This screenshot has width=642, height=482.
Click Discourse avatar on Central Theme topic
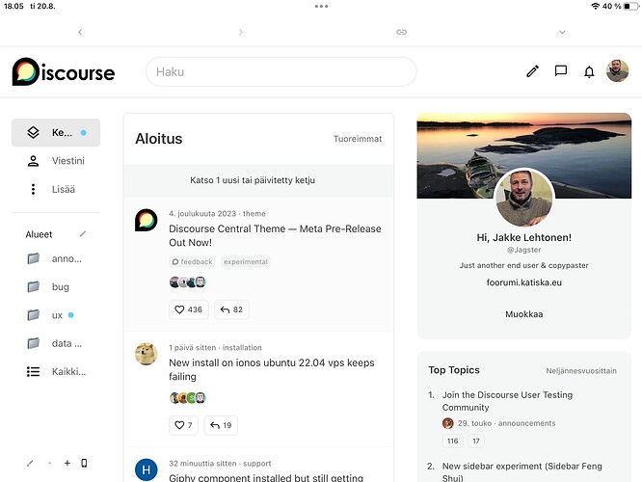coord(147,220)
